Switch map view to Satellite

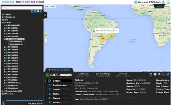(53, 7)
